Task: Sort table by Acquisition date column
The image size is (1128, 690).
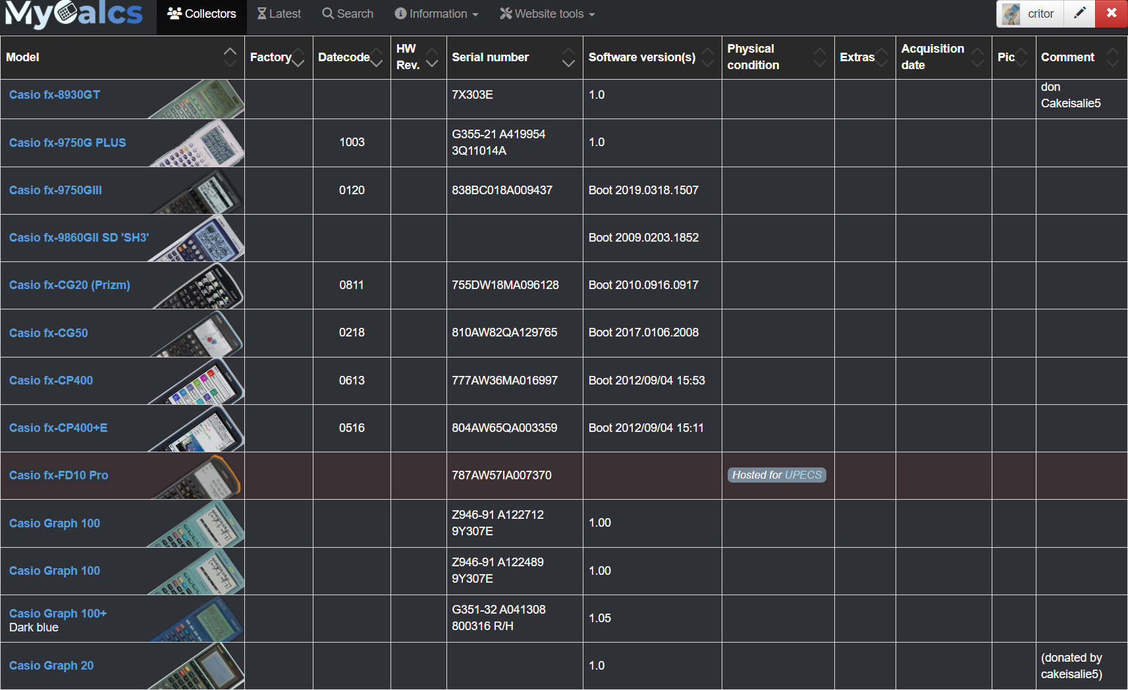Action: (944, 57)
